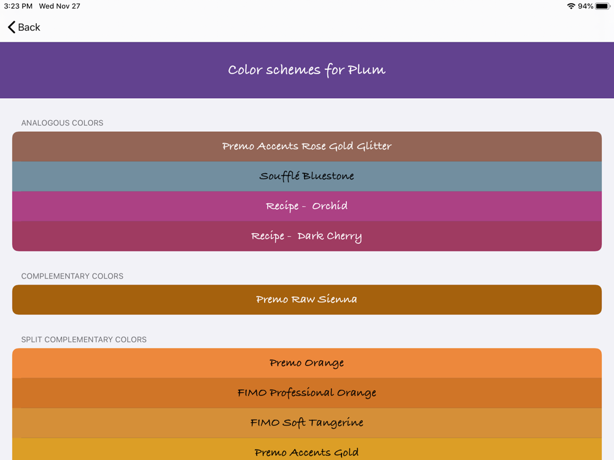Image resolution: width=614 pixels, height=460 pixels.
Task: Choose FIMO Soft Tangerine row
Action: point(307,423)
